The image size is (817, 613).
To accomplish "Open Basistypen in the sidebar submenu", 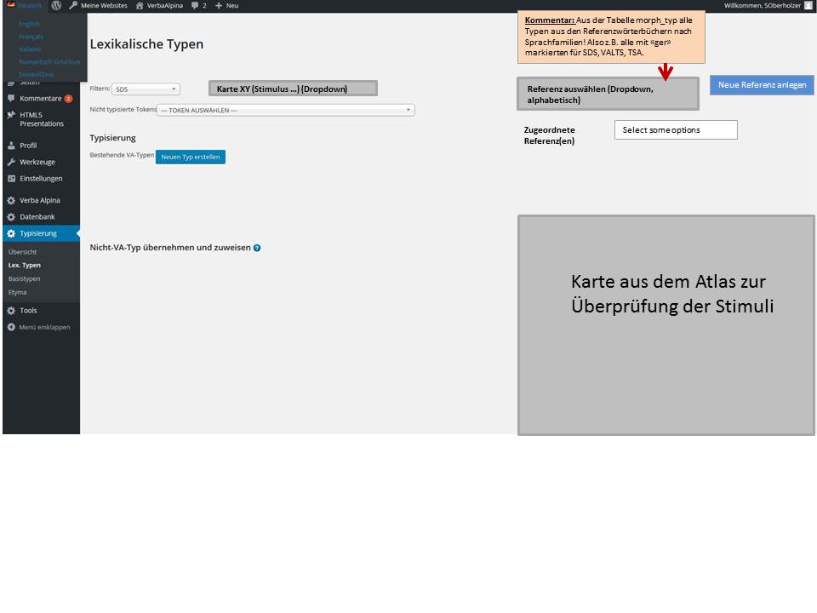I will click(x=24, y=278).
